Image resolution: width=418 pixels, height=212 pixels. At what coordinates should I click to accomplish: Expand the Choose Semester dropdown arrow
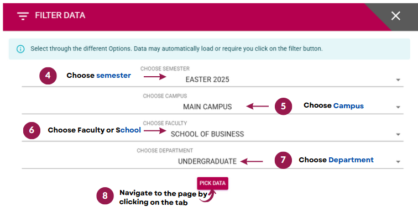pyautogui.click(x=398, y=80)
